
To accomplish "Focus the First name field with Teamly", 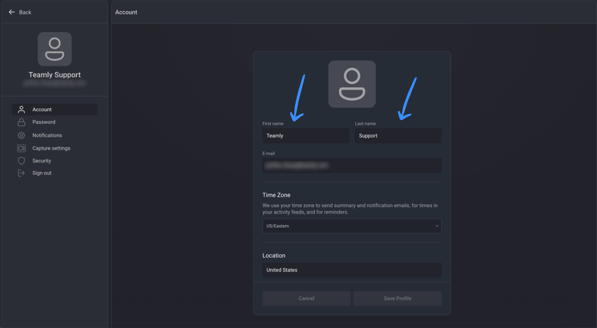I will point(306,136).
